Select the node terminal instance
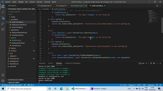This screenshot has width=163, height=91. click(142, 63)
